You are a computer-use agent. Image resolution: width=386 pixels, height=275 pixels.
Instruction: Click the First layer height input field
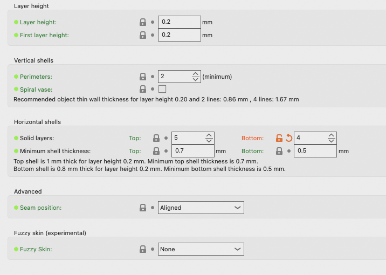click(179, 35)
